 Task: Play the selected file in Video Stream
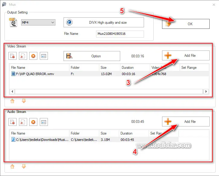33,56
